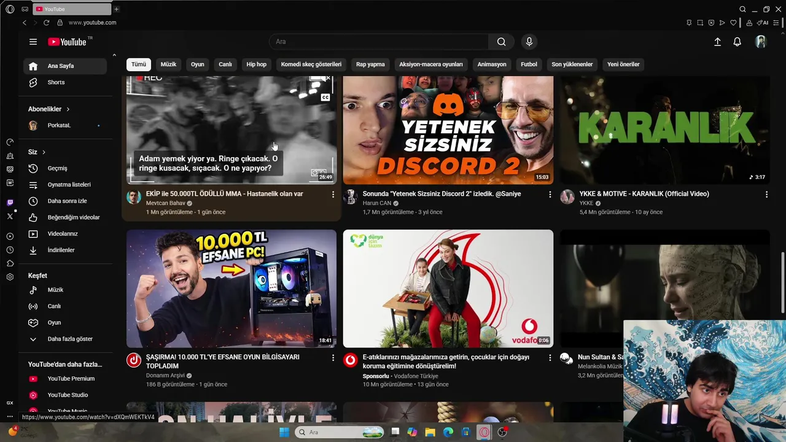Select the Aksiyon-macera oyunları chip
786x442 pixels.
[431, 64]
